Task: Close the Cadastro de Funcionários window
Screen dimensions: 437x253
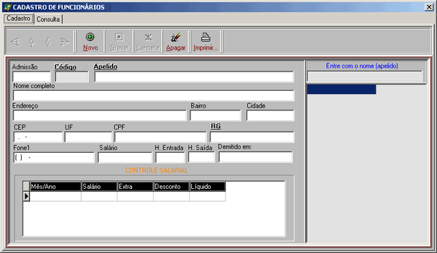Action: [x=429, y=7]
